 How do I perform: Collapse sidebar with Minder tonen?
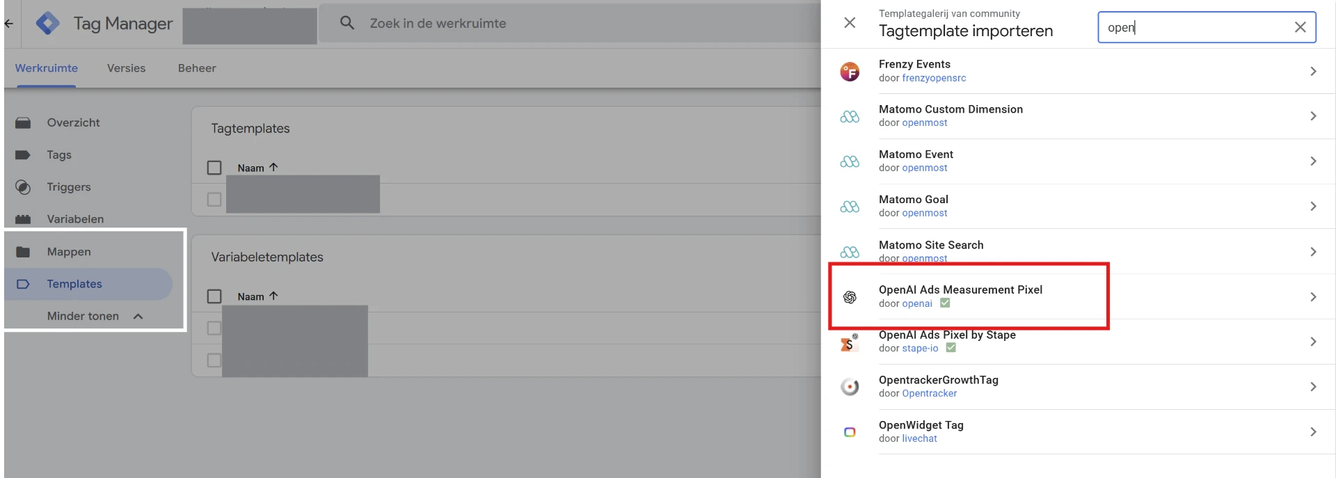95,317
